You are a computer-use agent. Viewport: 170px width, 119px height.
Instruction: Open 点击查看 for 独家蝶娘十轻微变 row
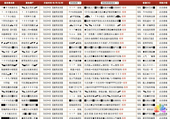point(163,69)
